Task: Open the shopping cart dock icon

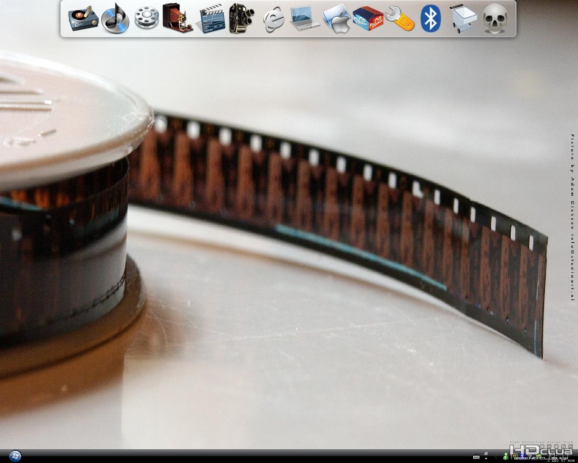Action: pyautogui.click(x=463, y=19)
